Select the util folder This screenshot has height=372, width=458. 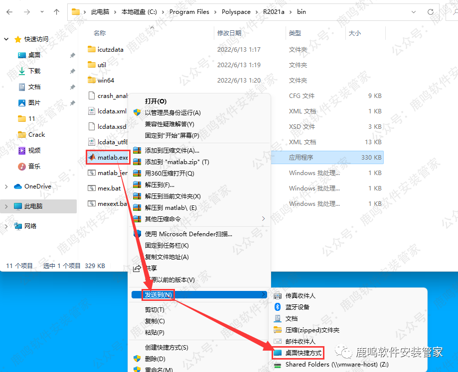click(102, 65)
